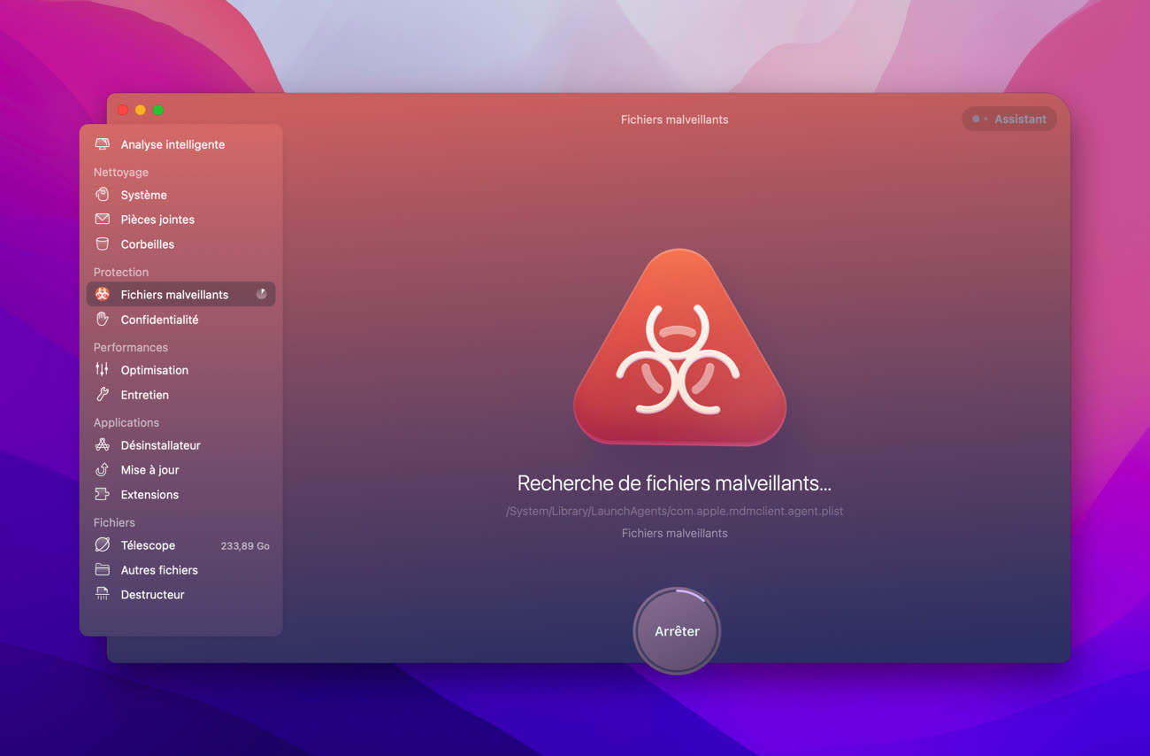Click the Destructeur shredder icon
This screenshot has height=756, width=1150.
(103, 595)
